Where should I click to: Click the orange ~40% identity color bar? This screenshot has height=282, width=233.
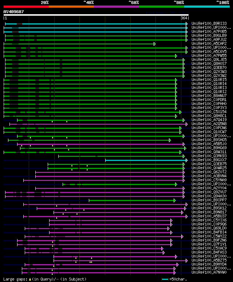71,7
